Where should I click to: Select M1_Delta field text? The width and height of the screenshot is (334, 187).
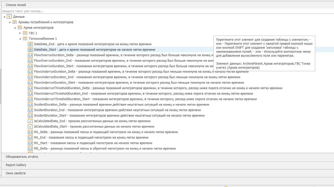[x=106, y=132]
